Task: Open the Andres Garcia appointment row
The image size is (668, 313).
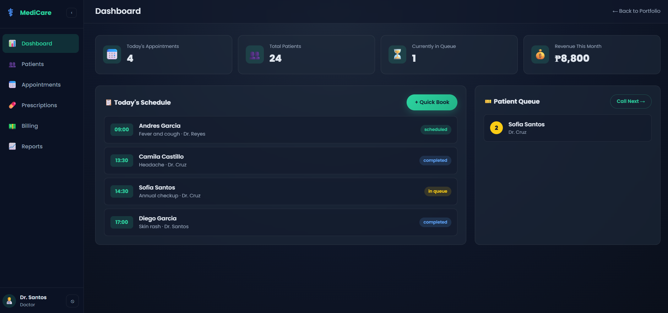Action: 281,130
